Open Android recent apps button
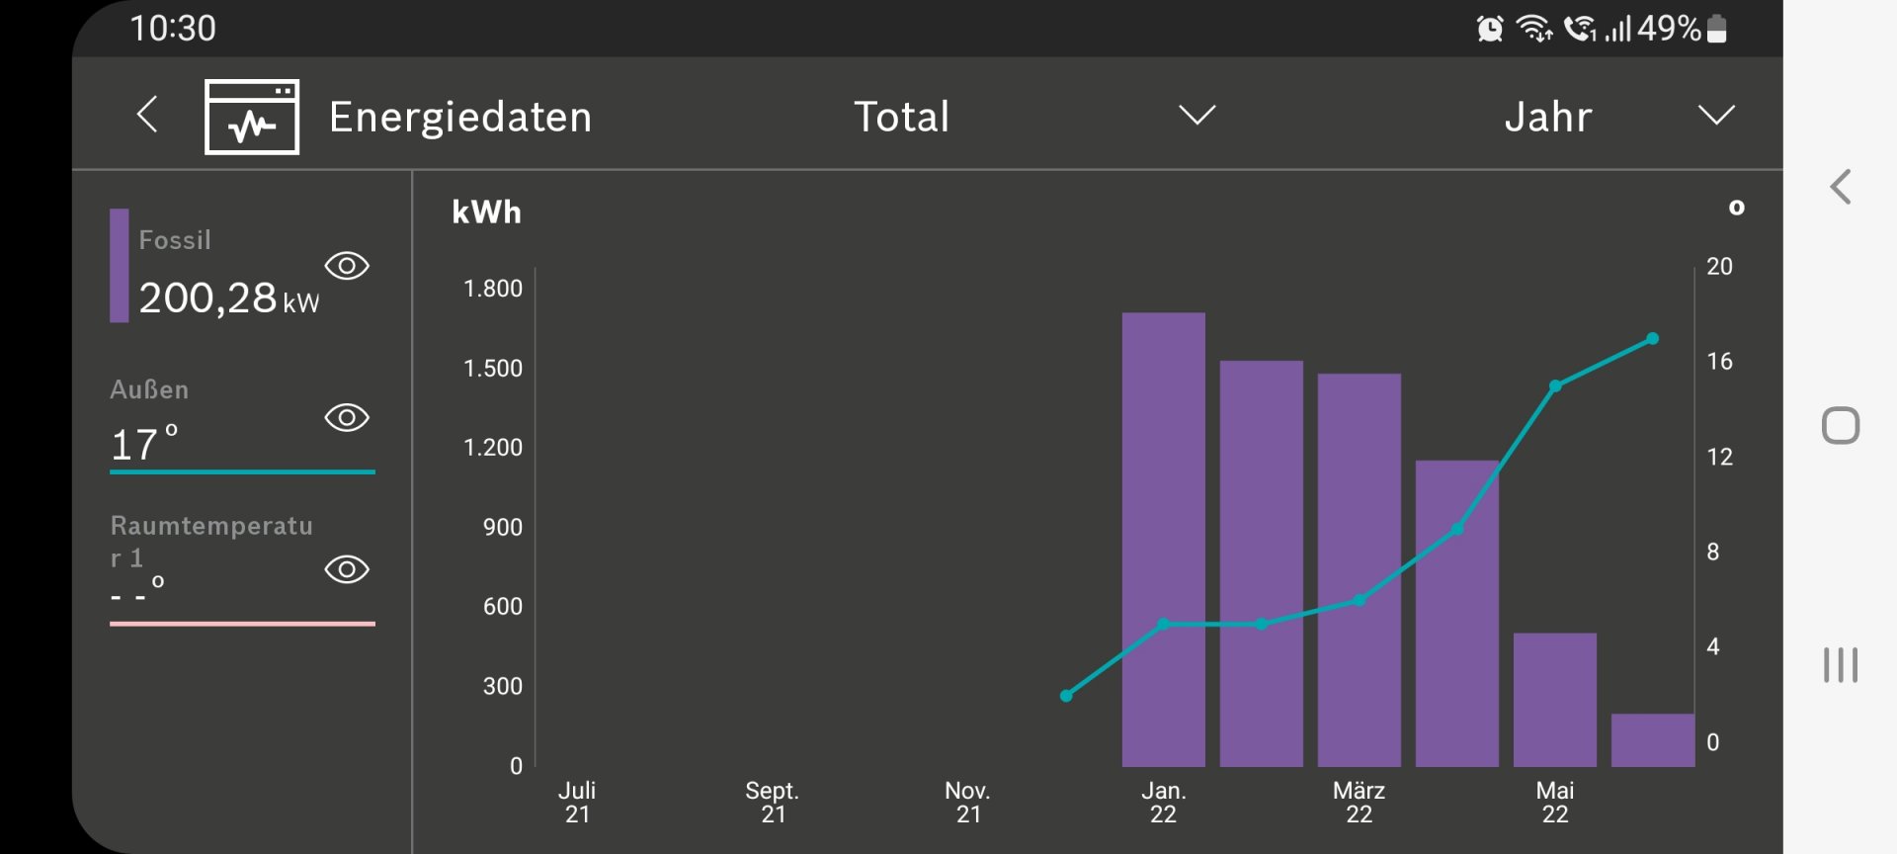1897x854 pixels. [x=1840, y=664]
